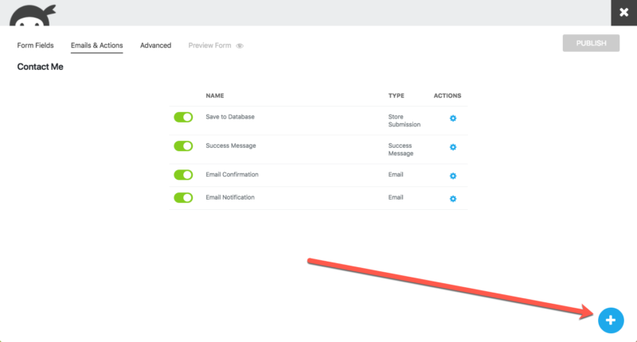
Task: Disable the Save to Database toggle
Action: (183, 117)
